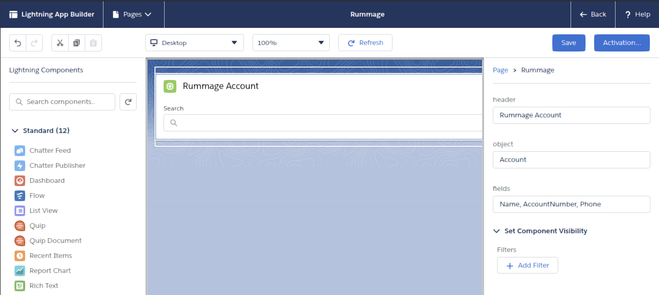The width and height of the screenshot is (659, 295).
Task: Click the Chatter Feed component icon
Action: pos(20,151)
